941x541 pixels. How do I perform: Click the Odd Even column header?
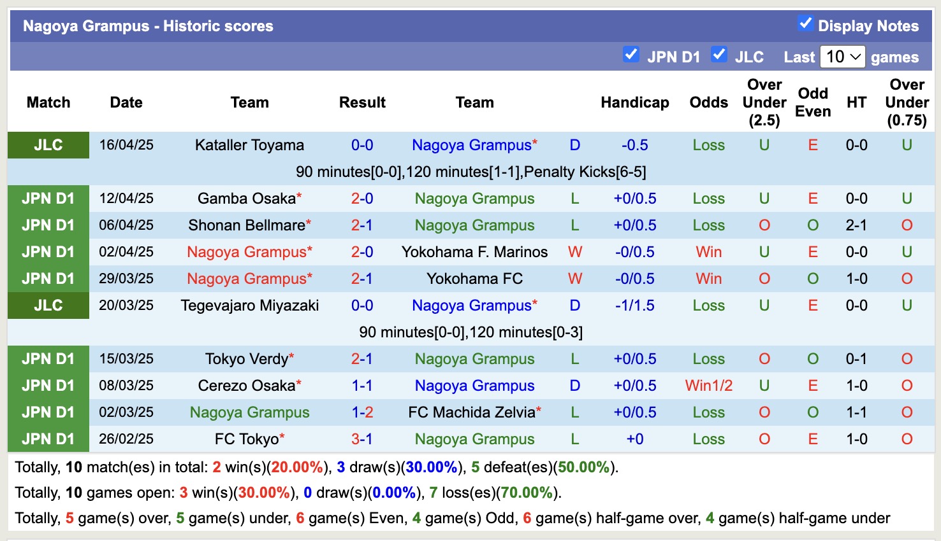813,102
